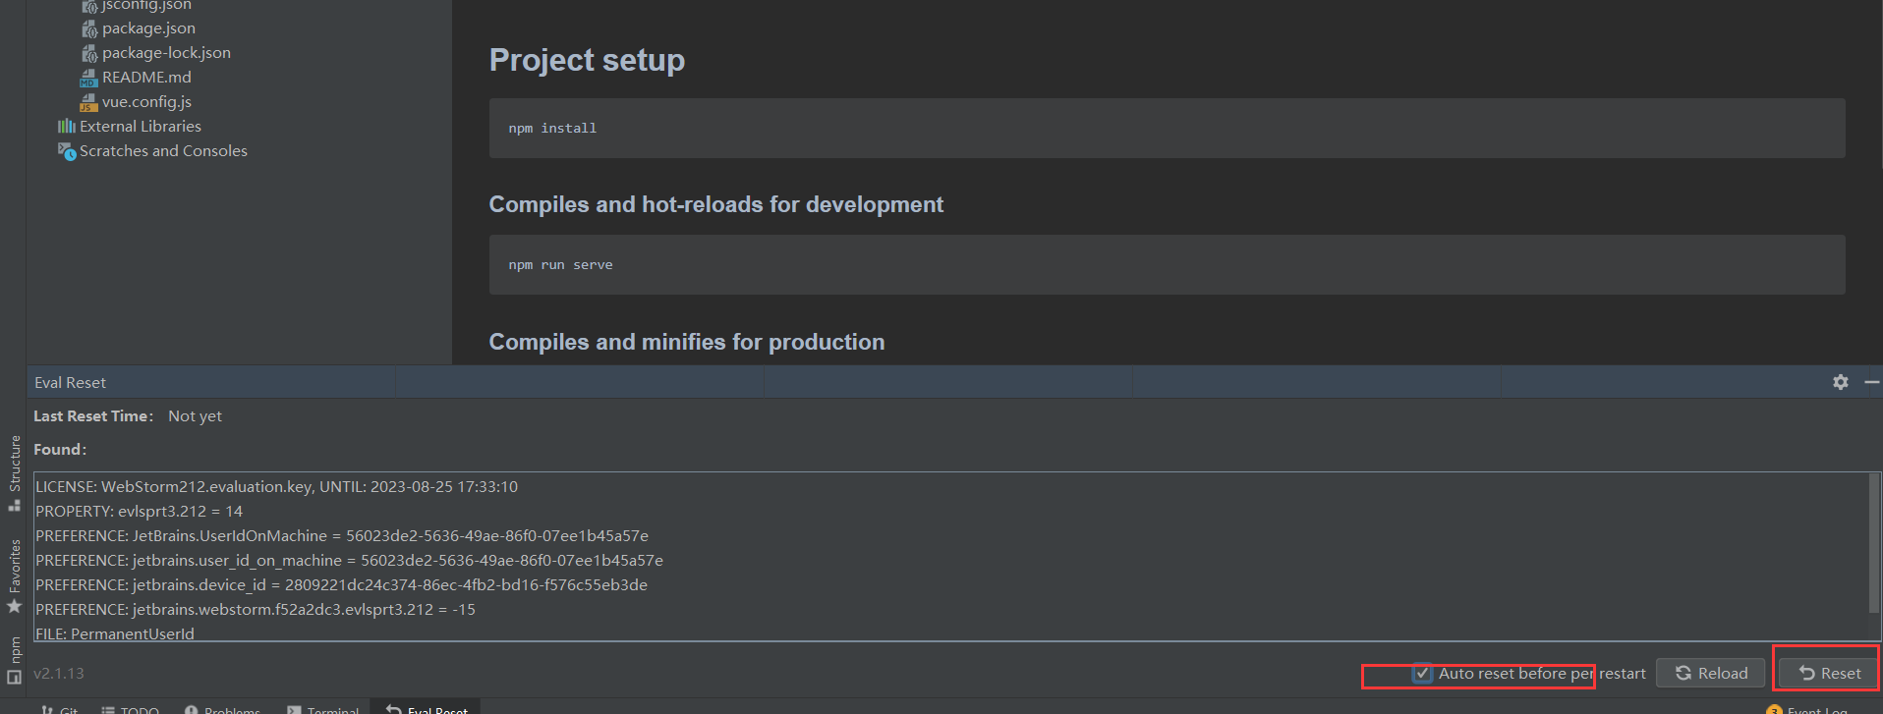1883x714 pixels.
Task: Click the Last Reset Time 'Not yet' value
Action: tap(195, 415)
